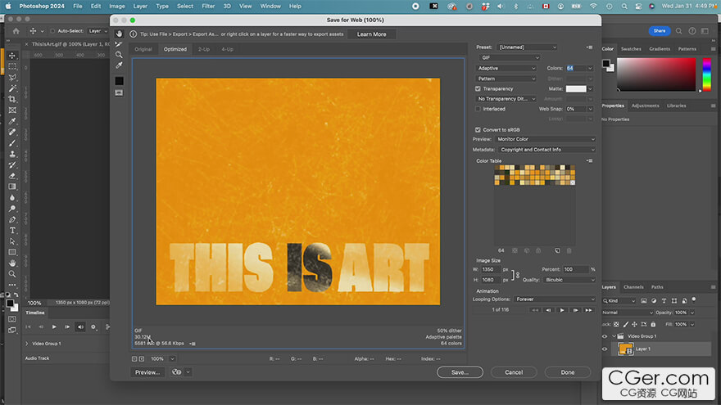
Task: Select the Crop tool
Action: point(12,99)
